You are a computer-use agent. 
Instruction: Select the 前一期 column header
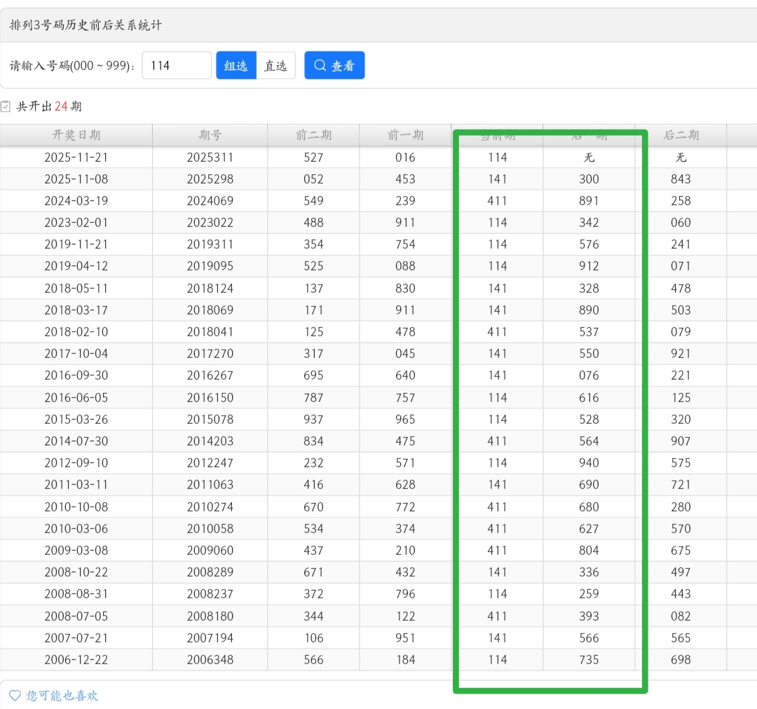tap(405, 135)
